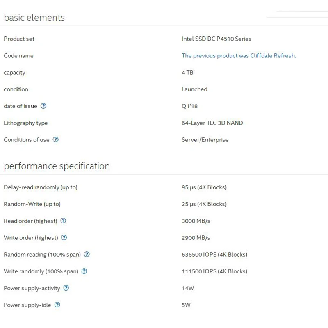
Task: Show help for Write order (highest)
Action: pos(64,237)
